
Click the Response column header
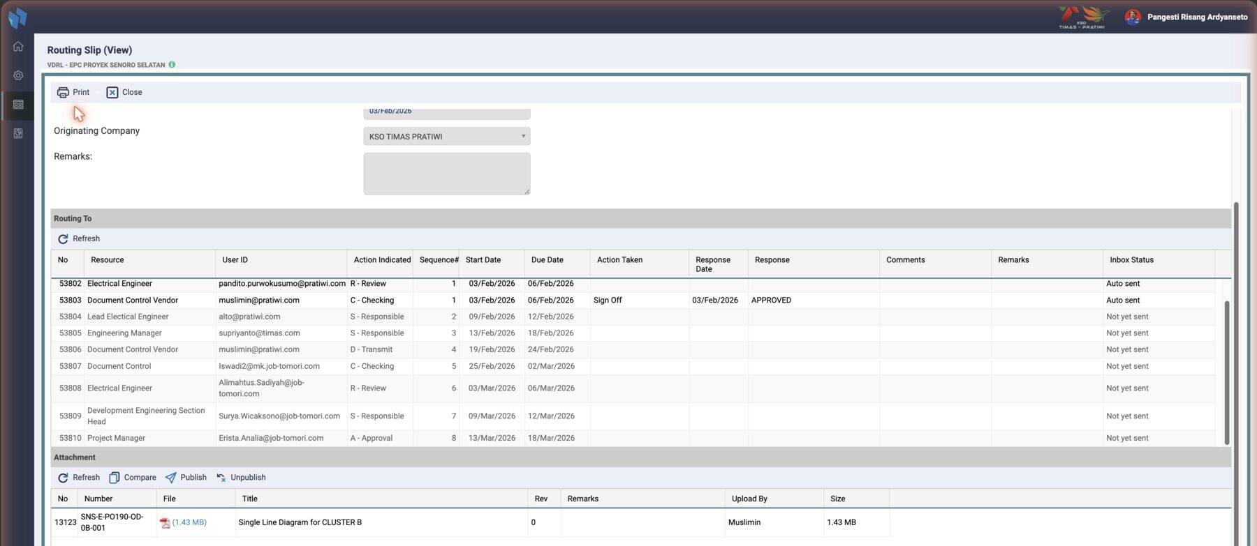click(x=814, y=264)
